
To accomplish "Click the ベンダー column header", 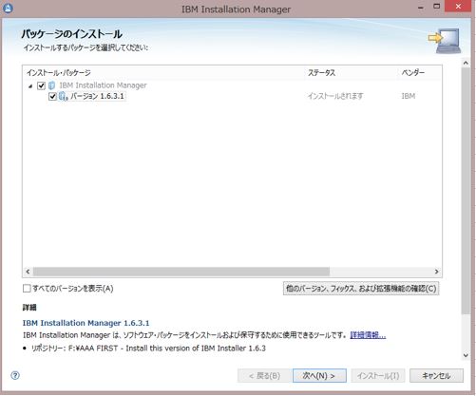I will 419,73.
